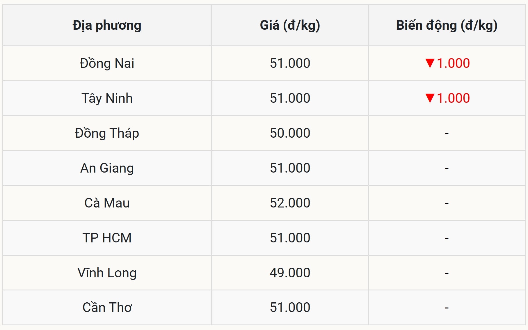Click the 51.000 price for Đồng Nai
Image resolution: width=528 pixels, height=330 pixels.
(290, 63)
